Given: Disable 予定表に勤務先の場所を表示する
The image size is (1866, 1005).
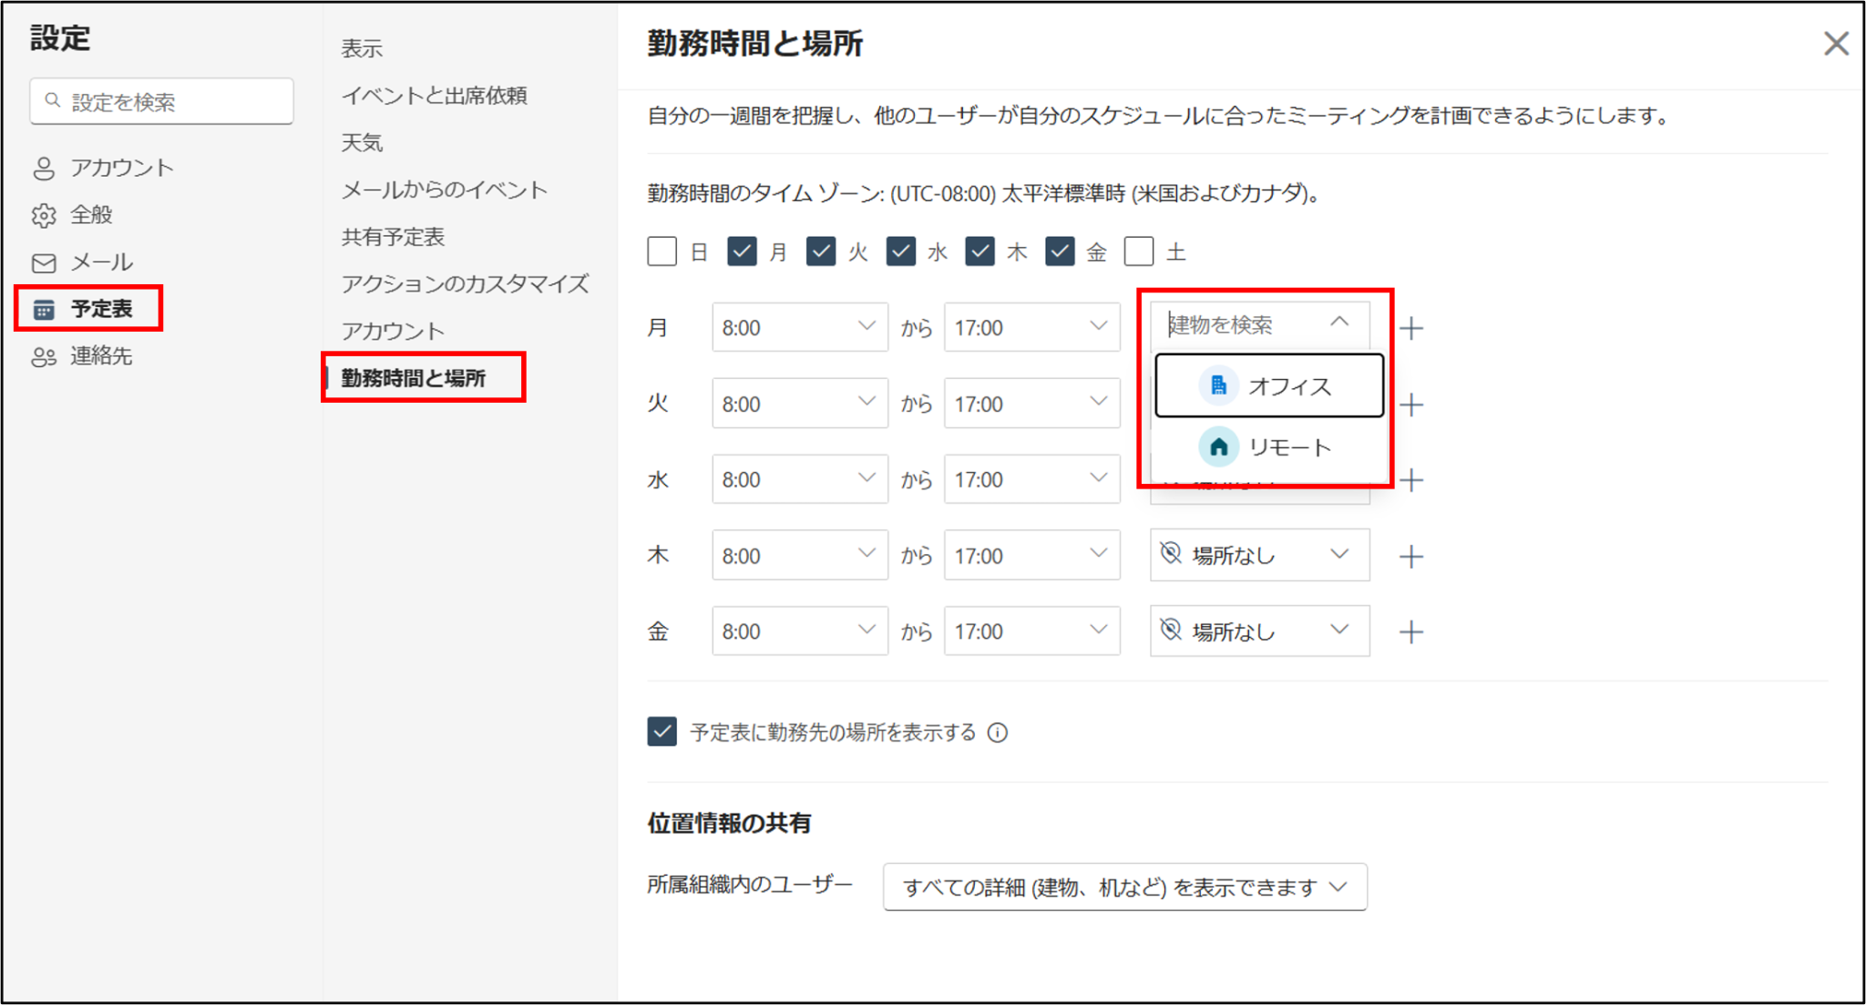Looking at the screenshot, I should (662, 731).
